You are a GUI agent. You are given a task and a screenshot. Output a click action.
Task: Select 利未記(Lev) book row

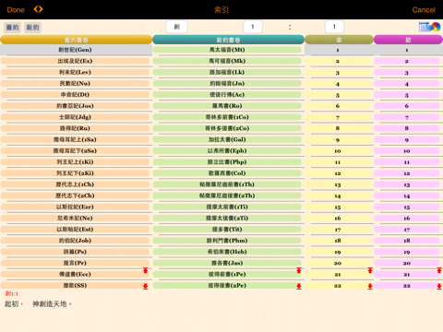[76, 72]
